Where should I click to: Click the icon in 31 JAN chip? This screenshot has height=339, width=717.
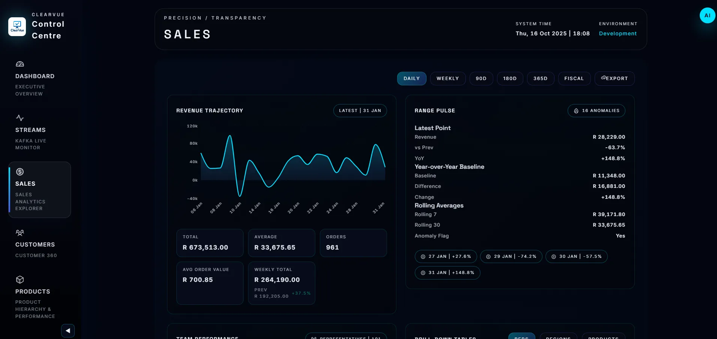pyautogui.click(x=423, y=273)
